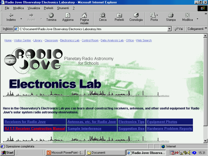Click the Stampa printer icon
The width and height of the screenshot is (208, 156).
pyautogui.click(x=171, y=15)
